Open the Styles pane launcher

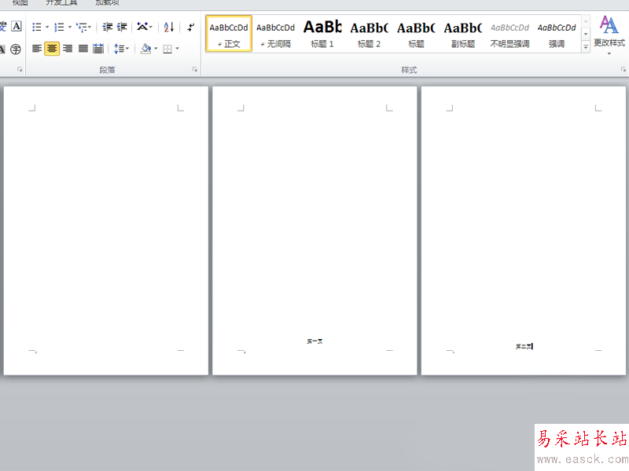[x=623, y=70]
